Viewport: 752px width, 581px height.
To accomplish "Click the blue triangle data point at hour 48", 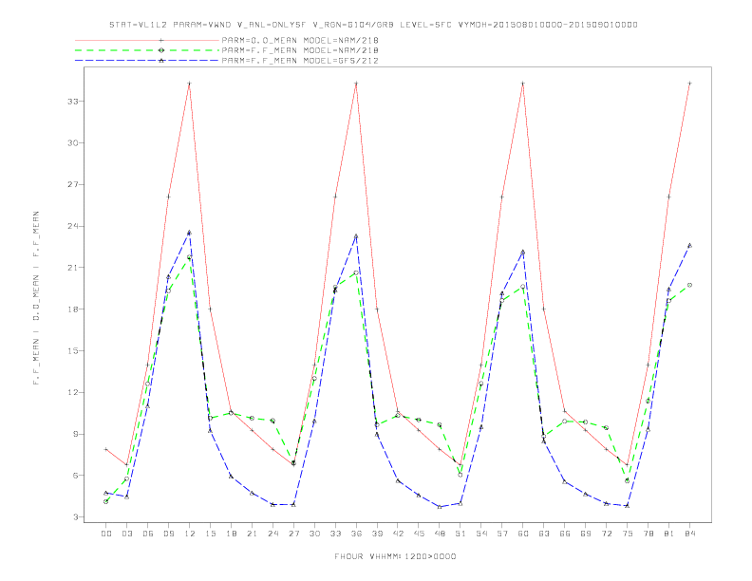I will [440, 507].
